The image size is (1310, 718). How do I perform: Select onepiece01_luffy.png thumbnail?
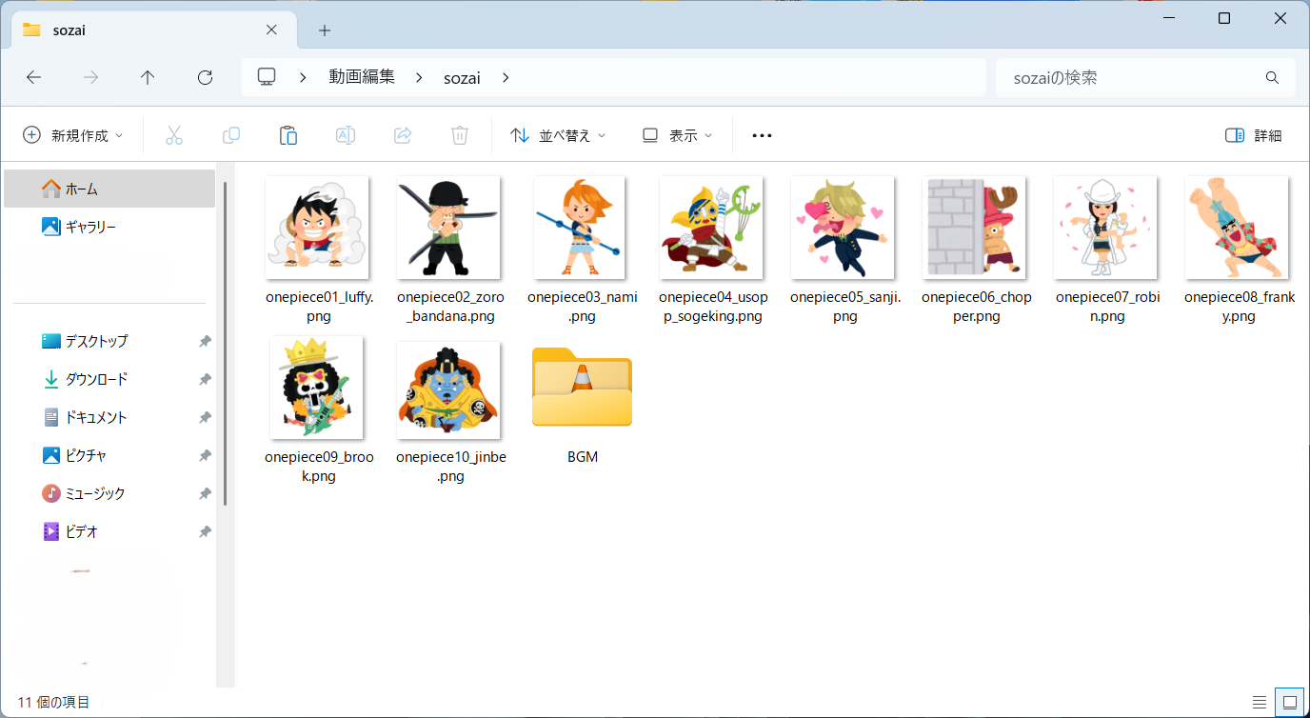click(x=317, y=227)
